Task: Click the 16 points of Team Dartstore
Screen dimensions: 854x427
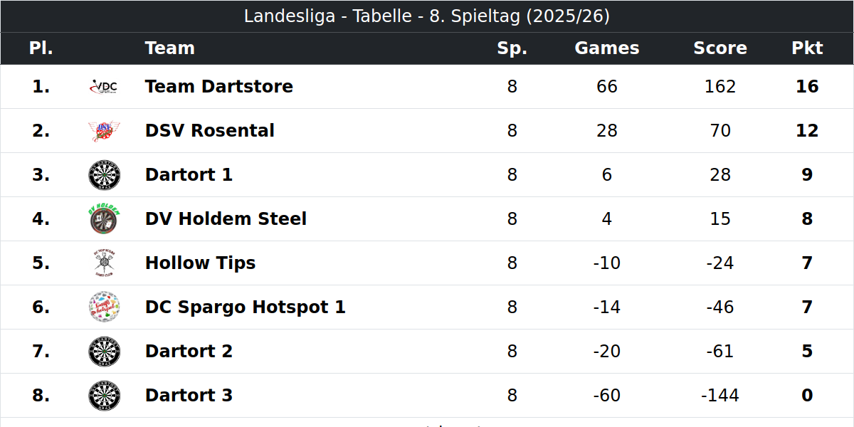Action: tap(807, 87)
